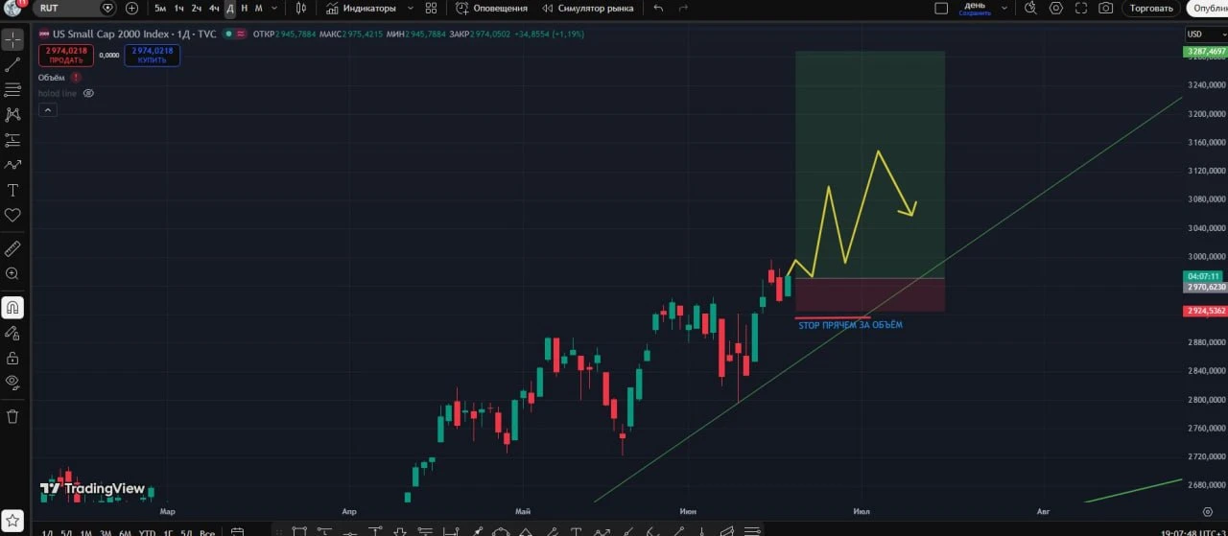Screen dimensions: 1228x536
Task: Lock all drawing tools
Action: [12, 358]
